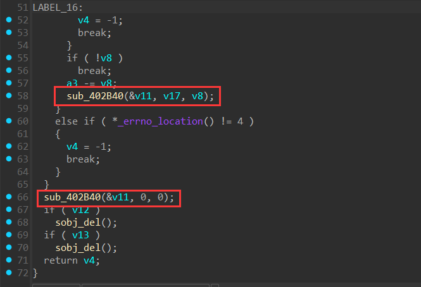This screenshot has height=287, width=421.
Task: Click line number 61 in the gutter
Action: pos(23,134)
